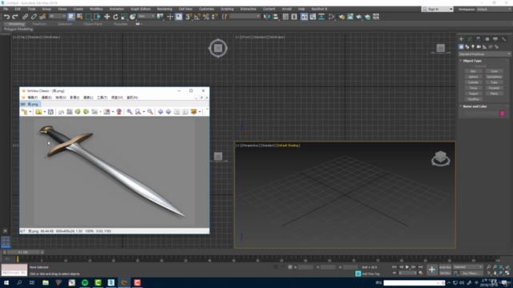
Task: Click XnView zoom in magnifier icon
Action: click(x=130, y=112)
